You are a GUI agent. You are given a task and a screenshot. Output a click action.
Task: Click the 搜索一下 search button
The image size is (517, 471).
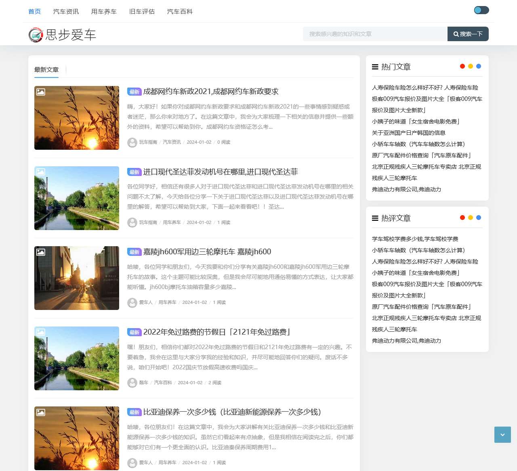(x=468, y=34)
